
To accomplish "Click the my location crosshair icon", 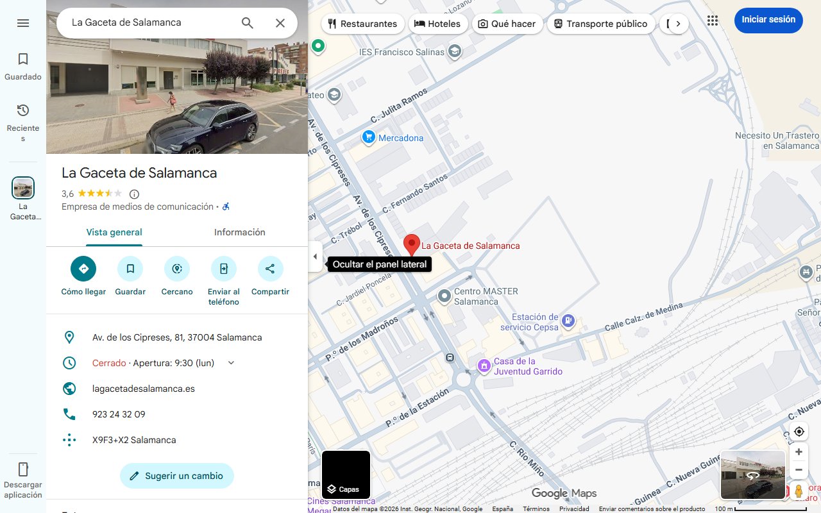I will (799, 432).
